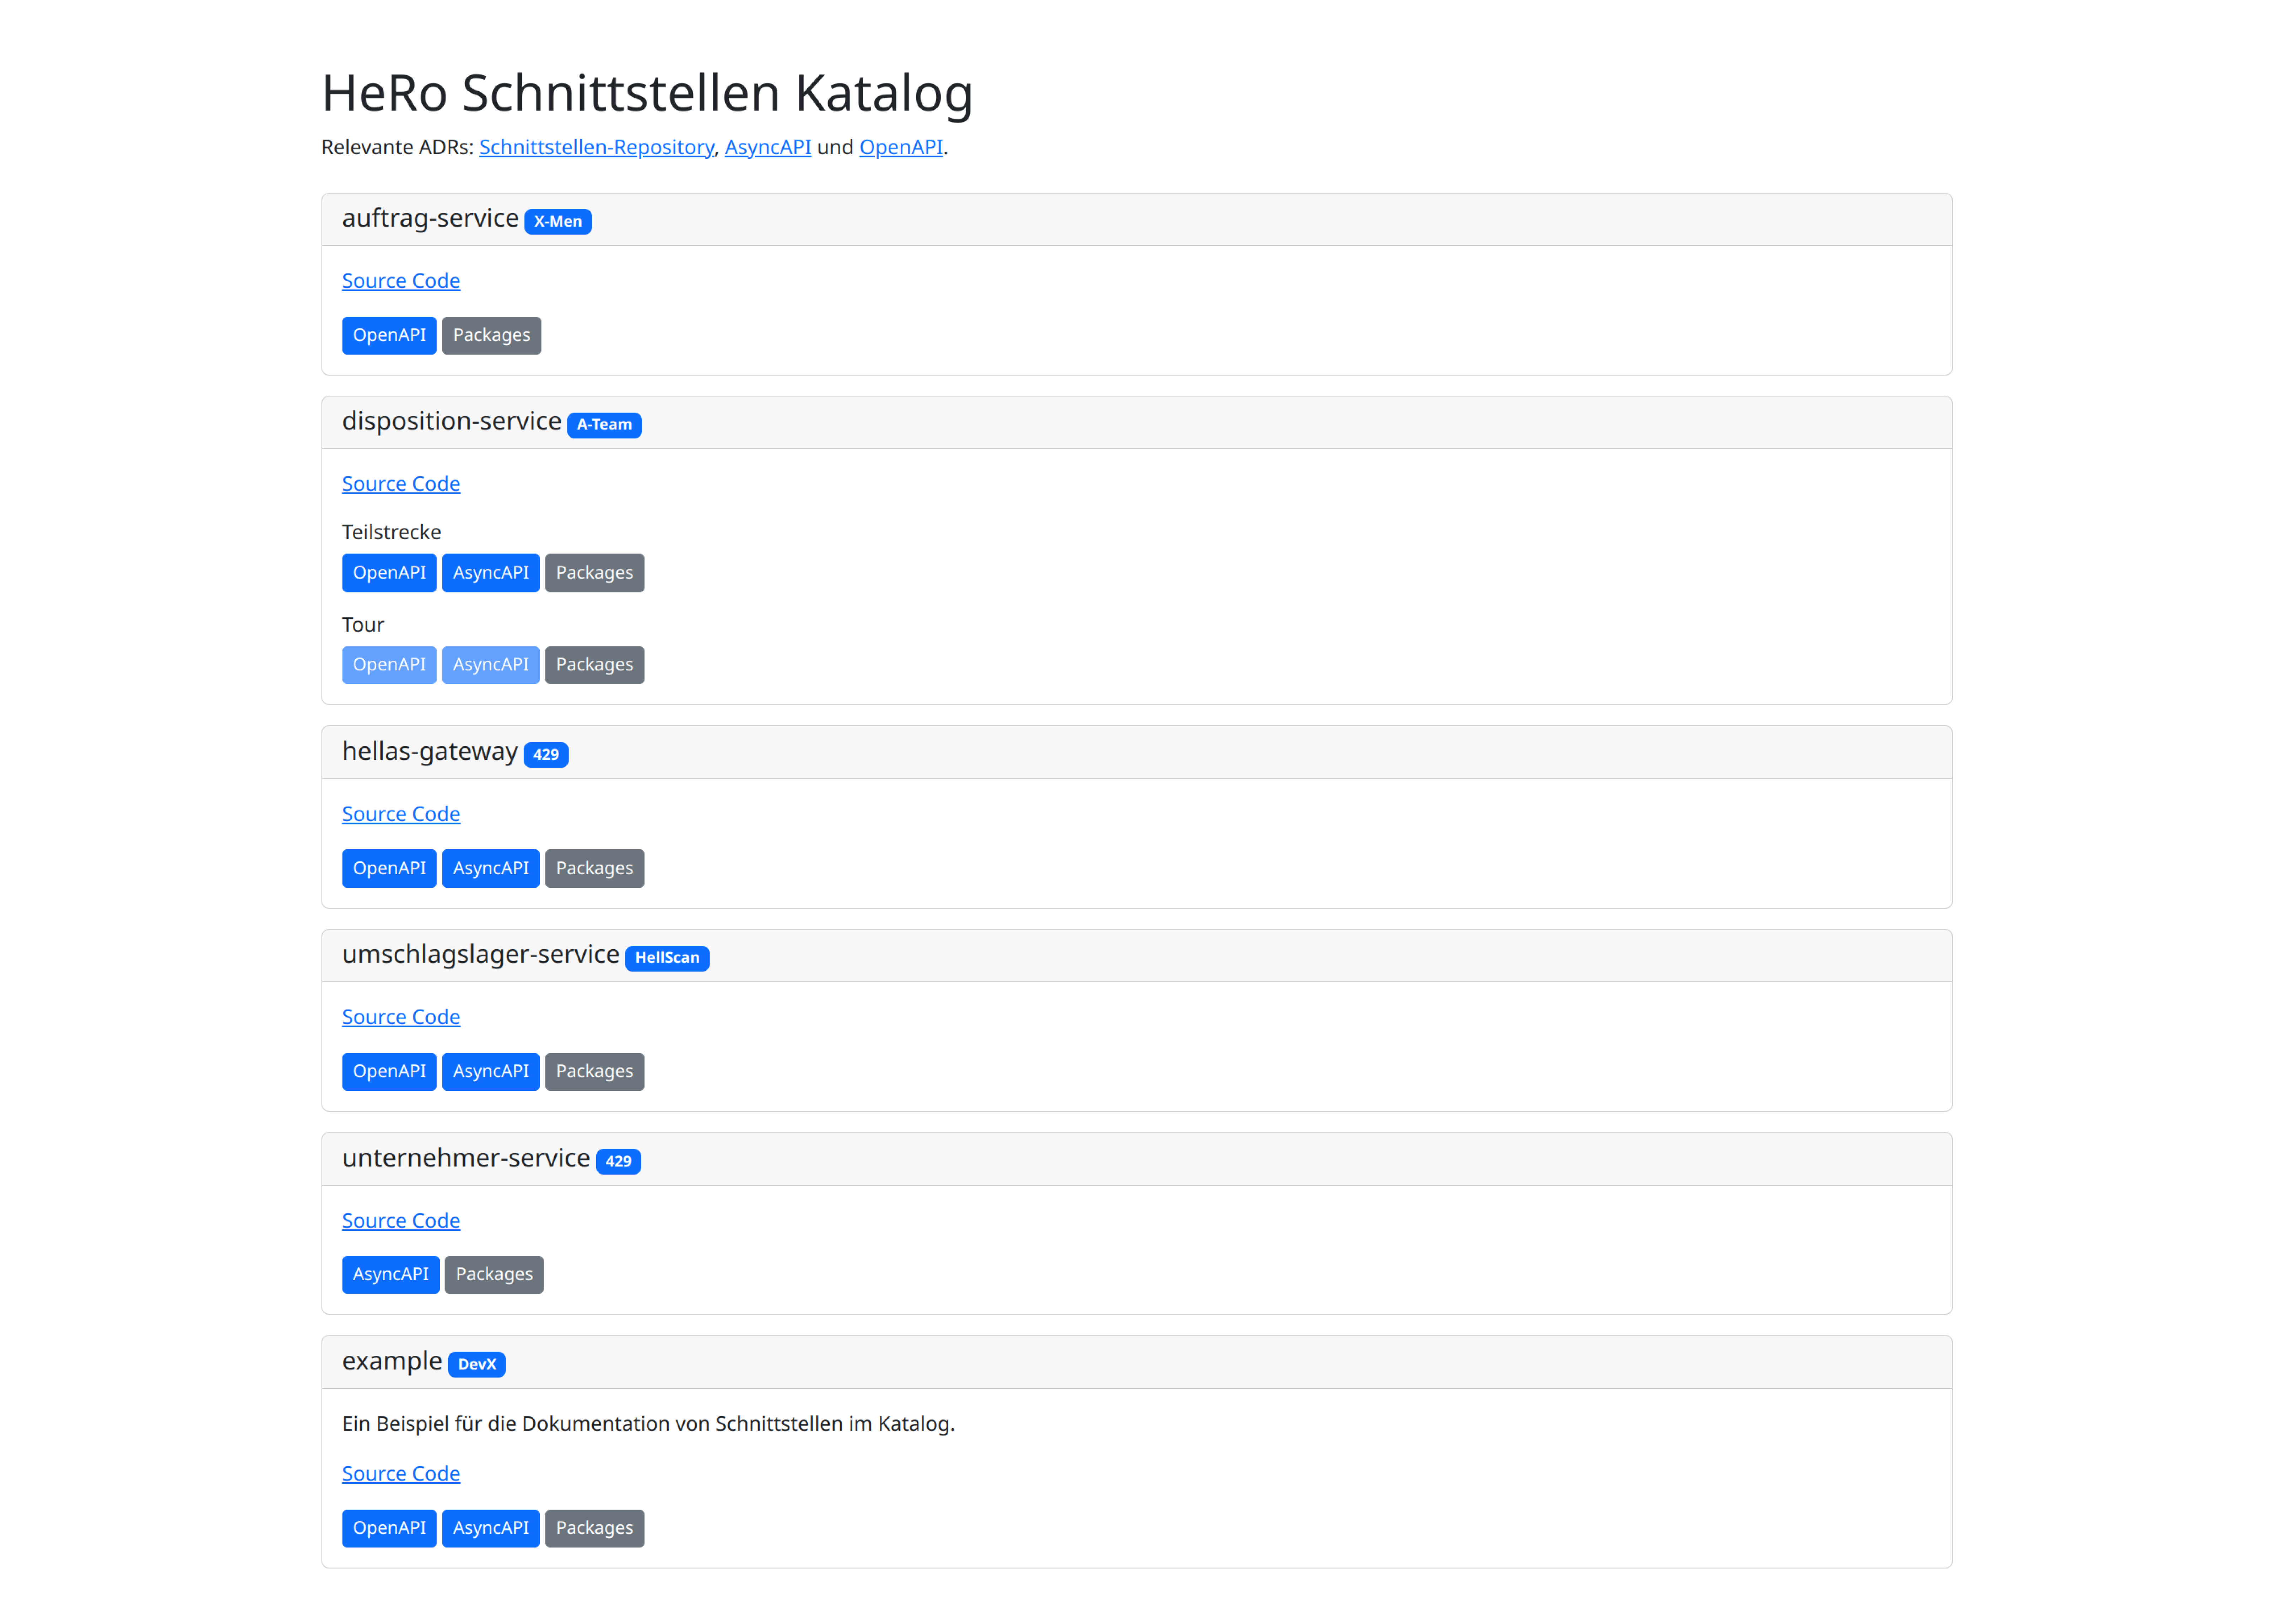Click the AsyncAPI icon for disposition-service Teilstrecke

tap(489, 571)
